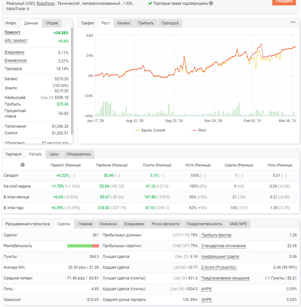Image resolution: width=301 pixels, height=307 pixels.
Task: Open the Просадка chart tab
Action: [x=170, y=23]
